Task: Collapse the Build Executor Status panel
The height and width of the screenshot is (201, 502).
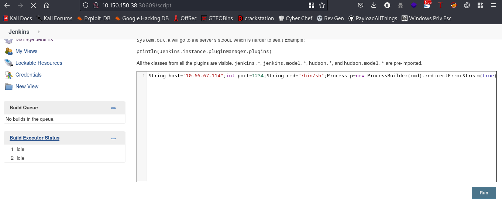Action: (113, 138)
